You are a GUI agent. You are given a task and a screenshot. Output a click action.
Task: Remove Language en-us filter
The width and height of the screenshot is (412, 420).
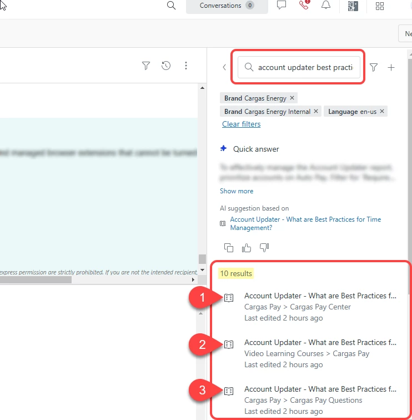click(382, 111)
